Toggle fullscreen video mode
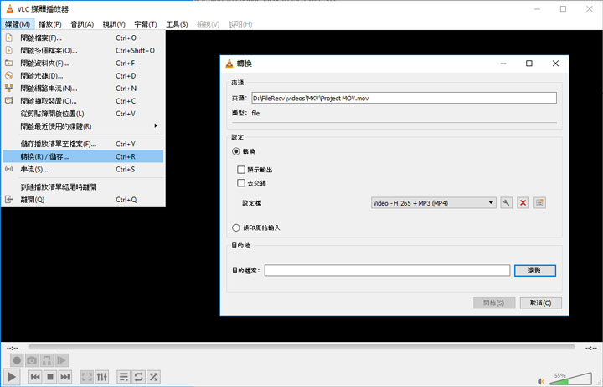This screenshot has height=387, width=603. [x=87, y=377]
